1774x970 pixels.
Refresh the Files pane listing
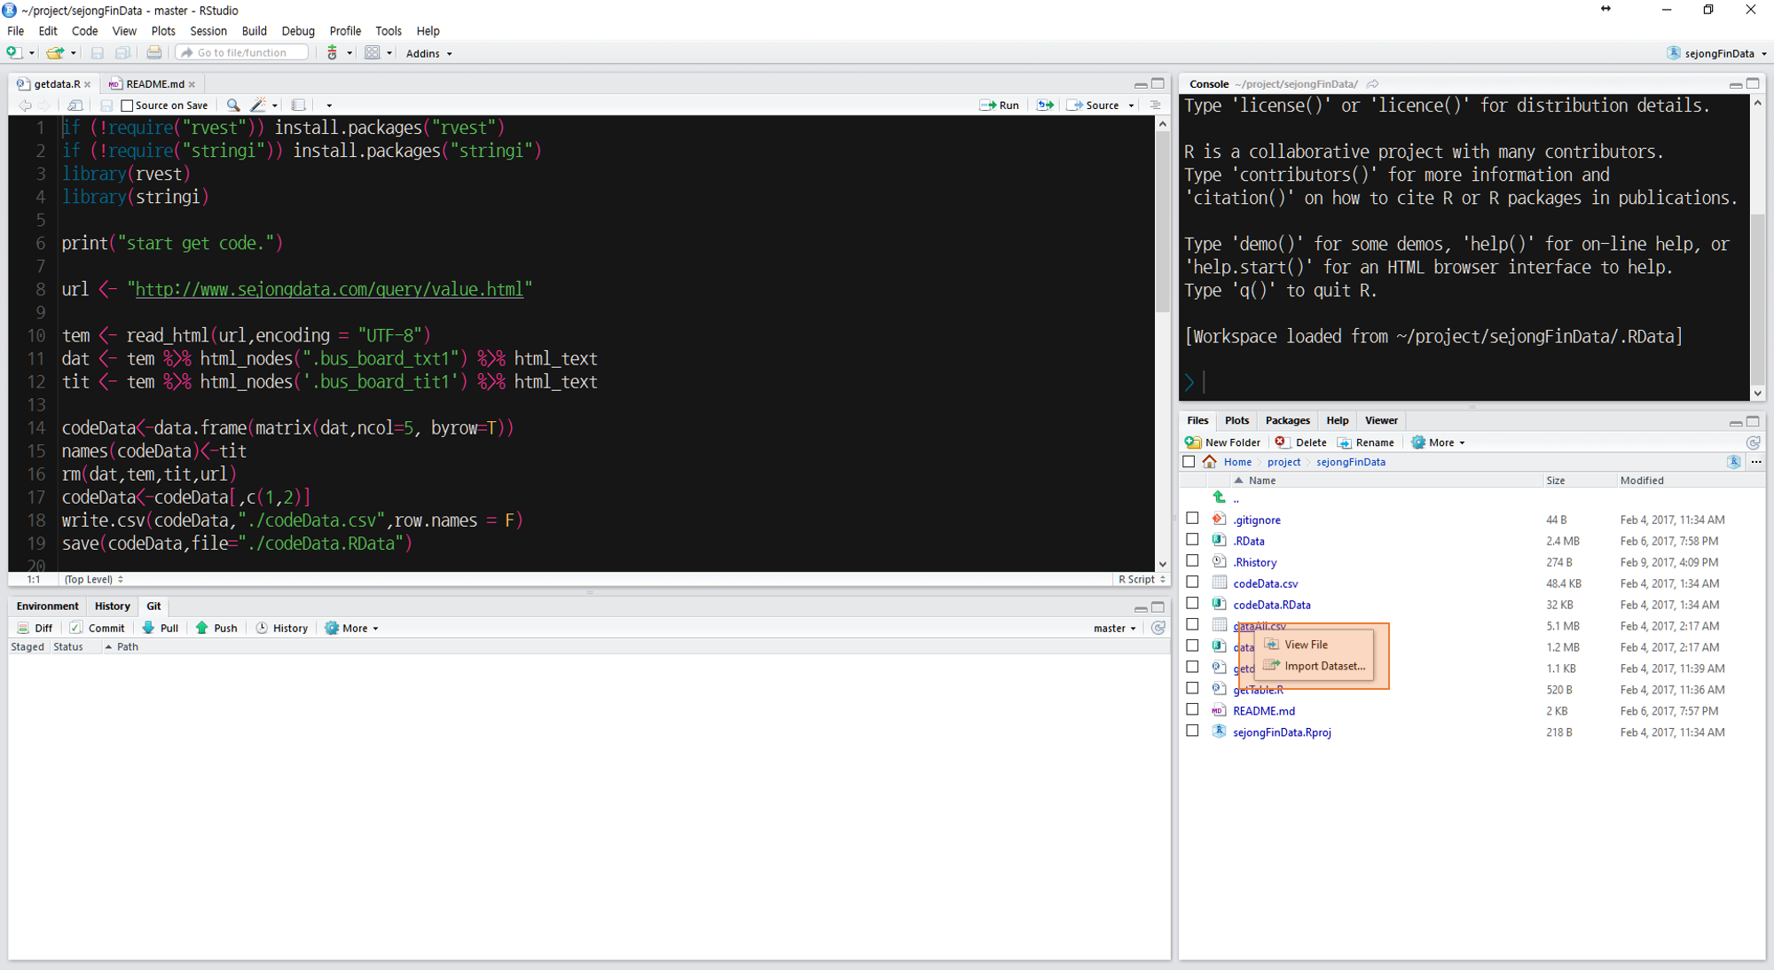(x=1753, y=442)
